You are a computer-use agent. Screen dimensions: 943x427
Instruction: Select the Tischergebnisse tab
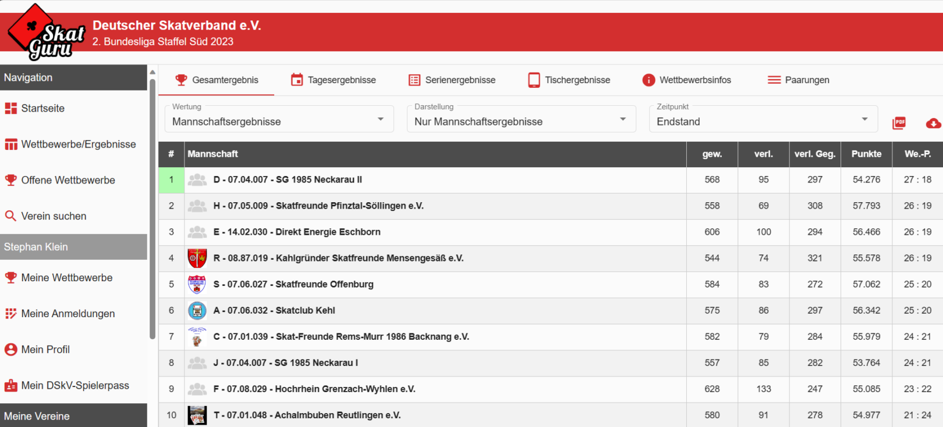569,80
